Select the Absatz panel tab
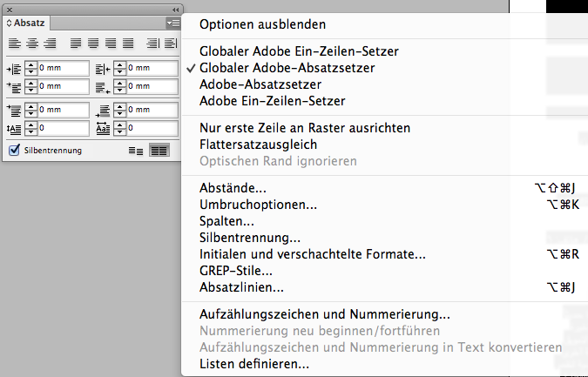 click(x=26, y=23)
